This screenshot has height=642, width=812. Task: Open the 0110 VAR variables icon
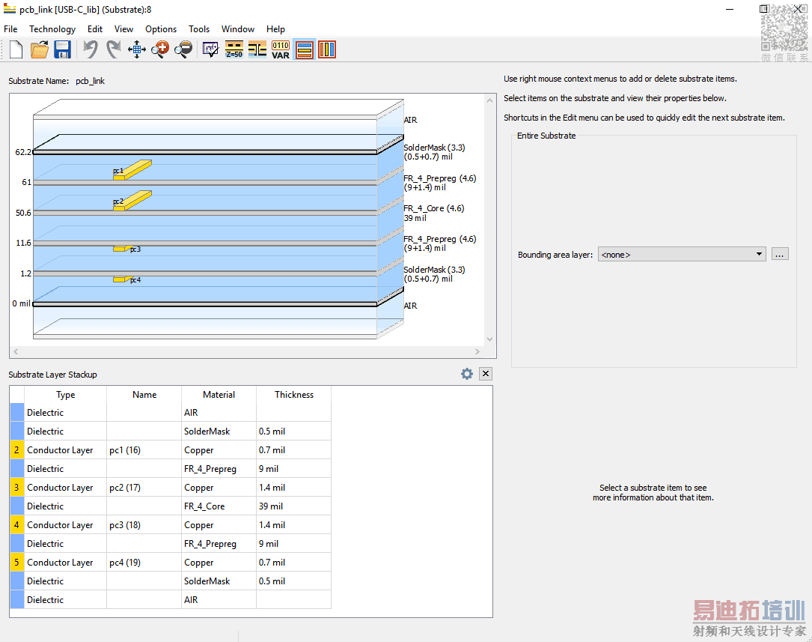pos(281,49)
